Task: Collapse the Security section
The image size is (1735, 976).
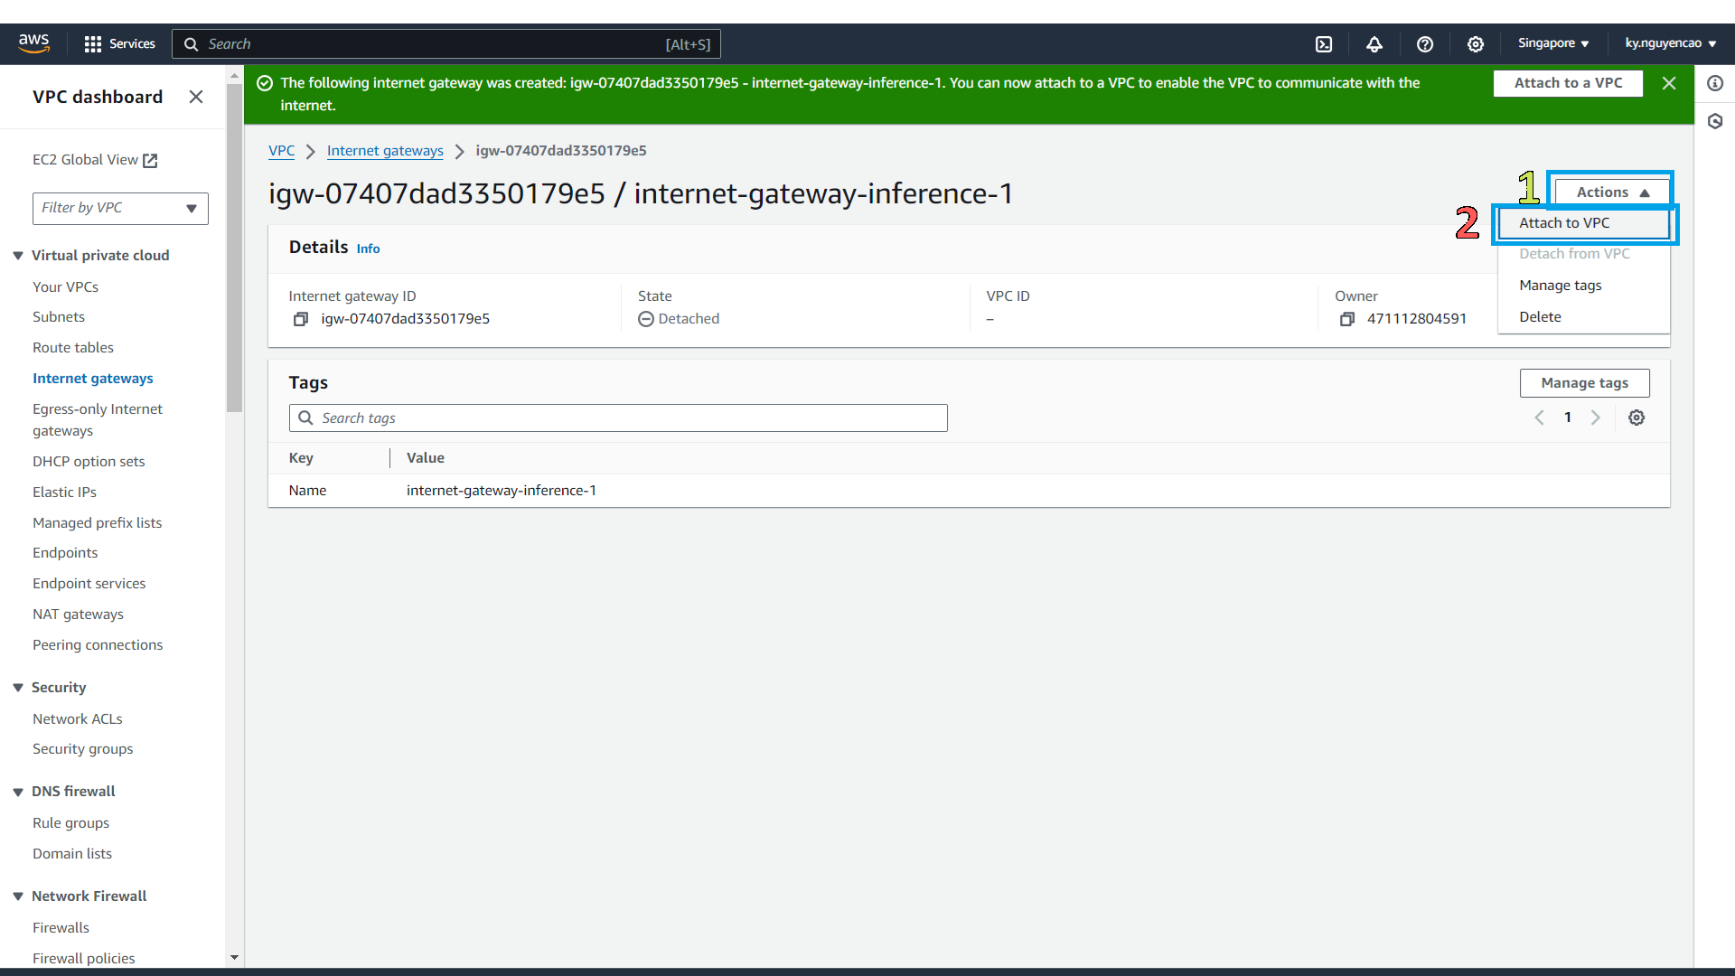Action: click(x=18, y=688)
